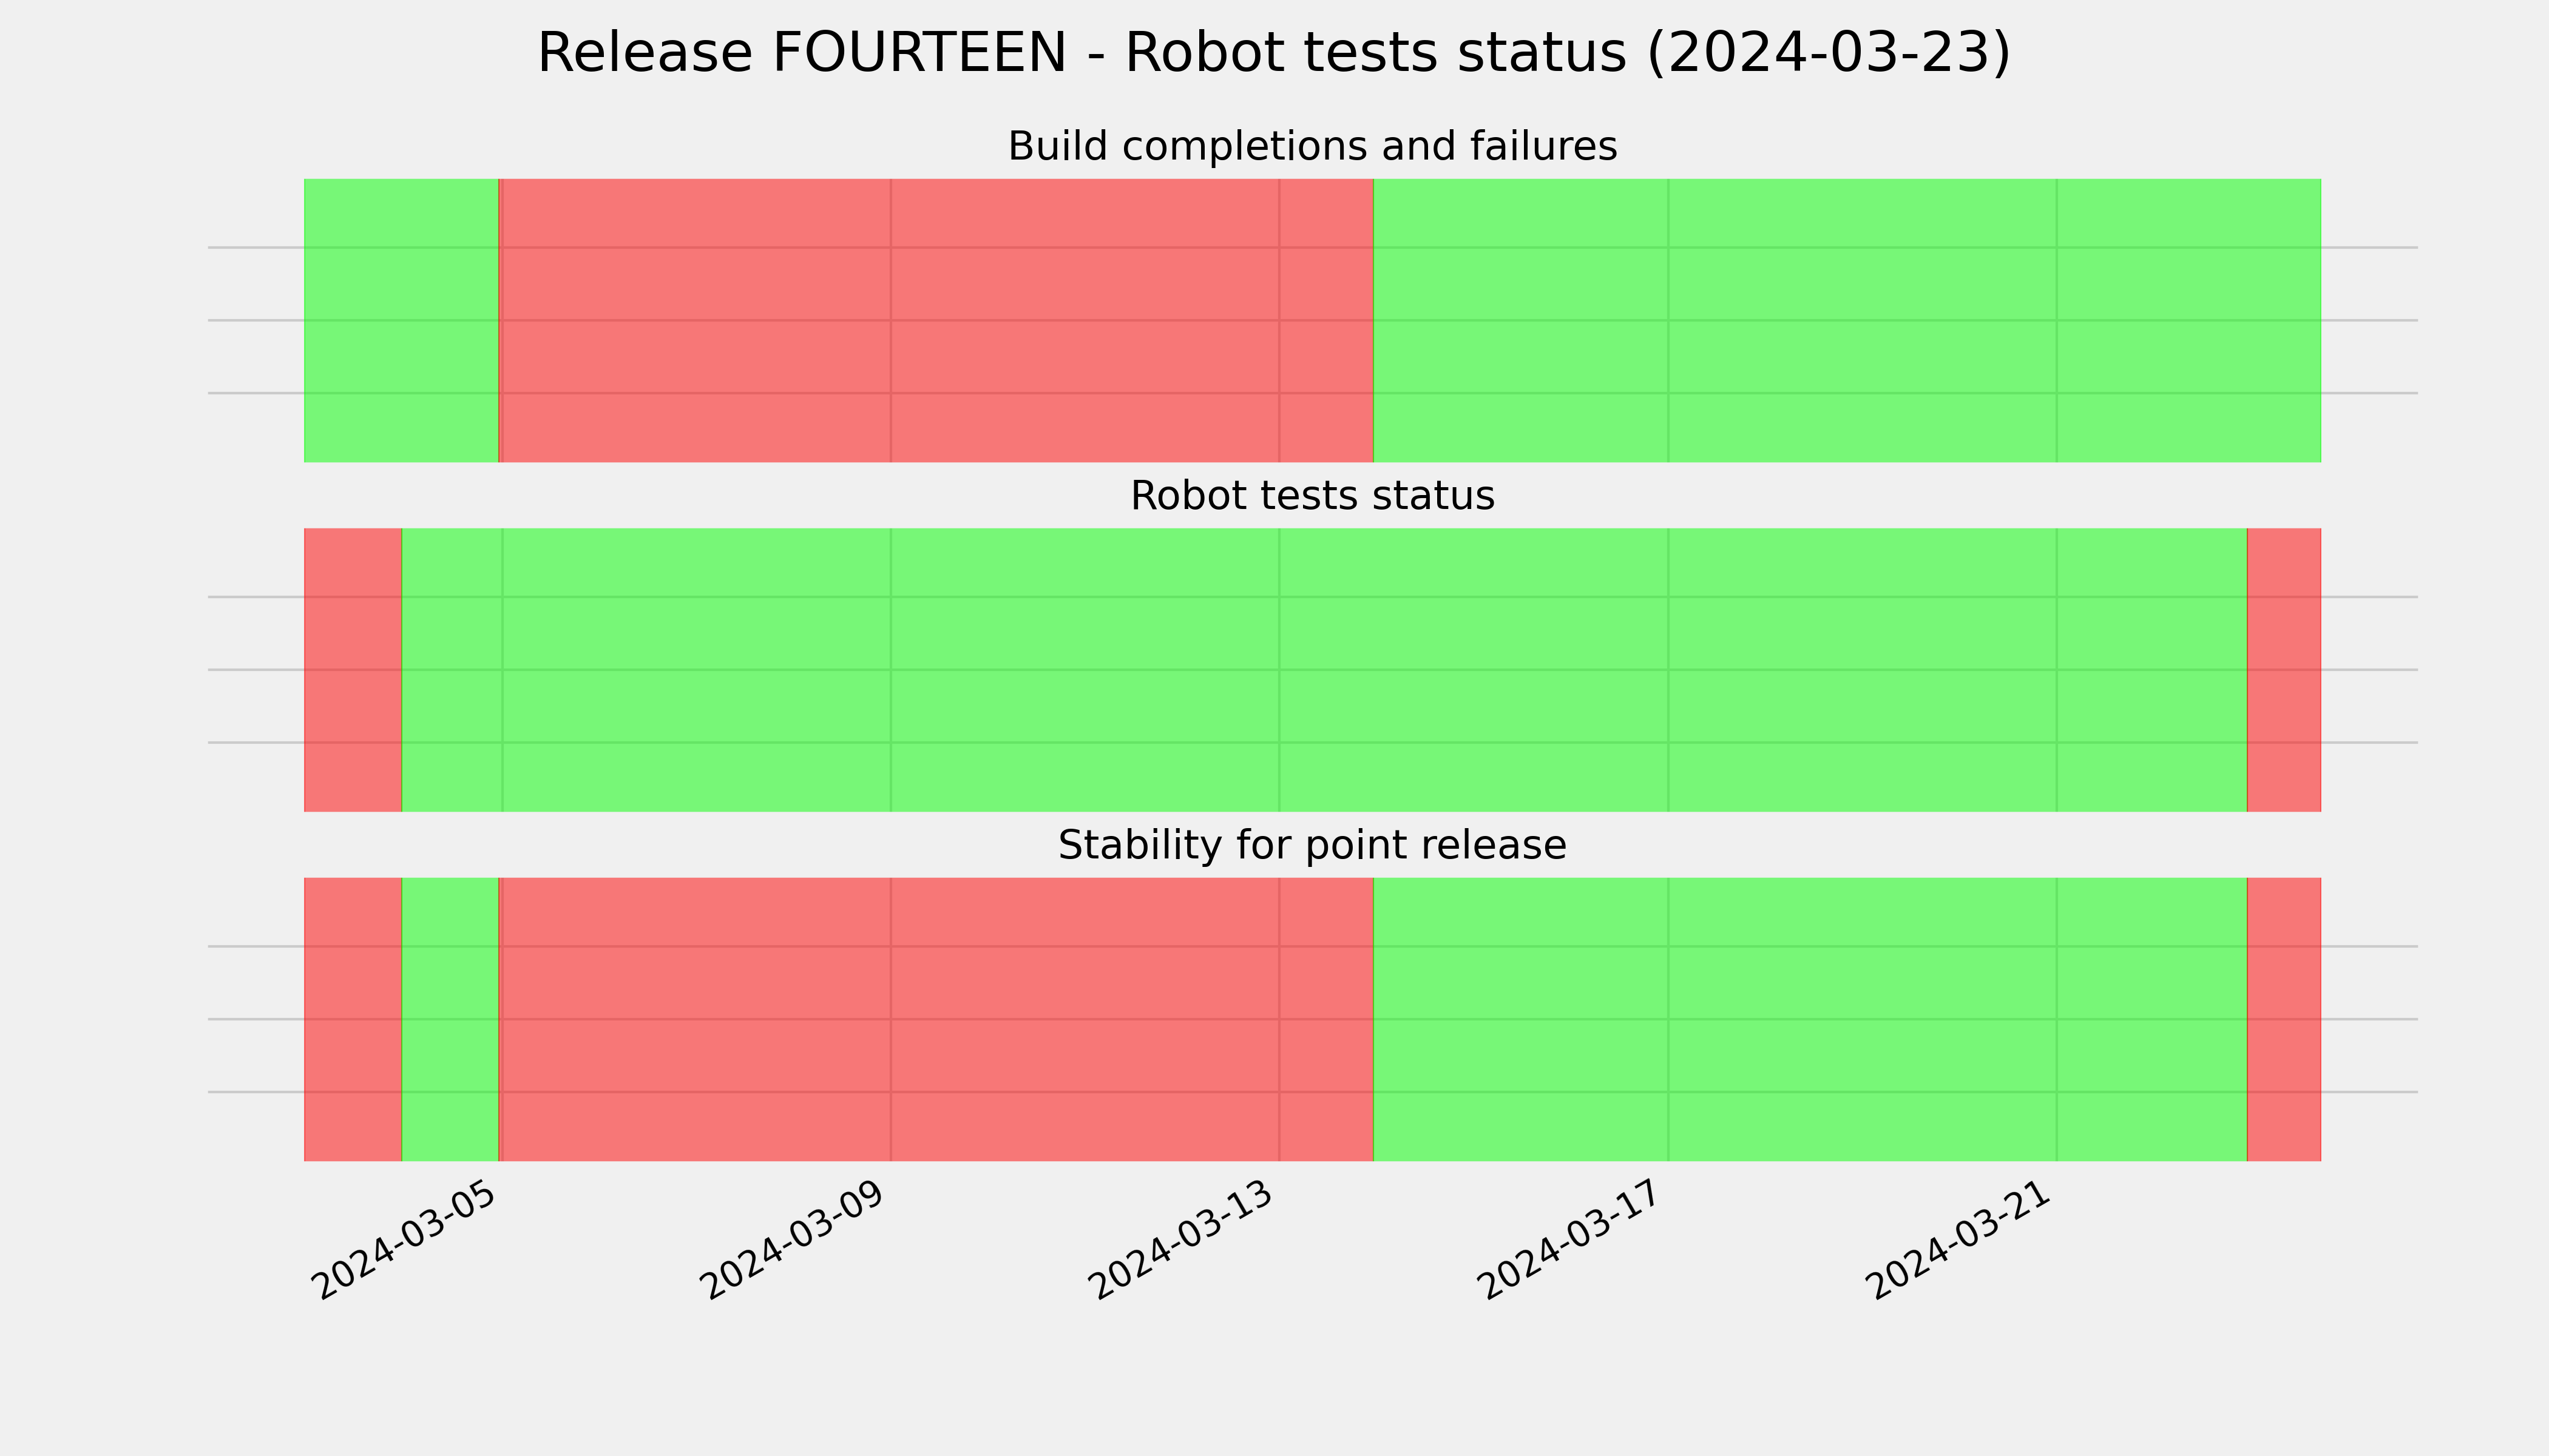2549x1456 pixels.
Task: Click the leftmost red band in Robot tests status chart
Action: [353, 670]
